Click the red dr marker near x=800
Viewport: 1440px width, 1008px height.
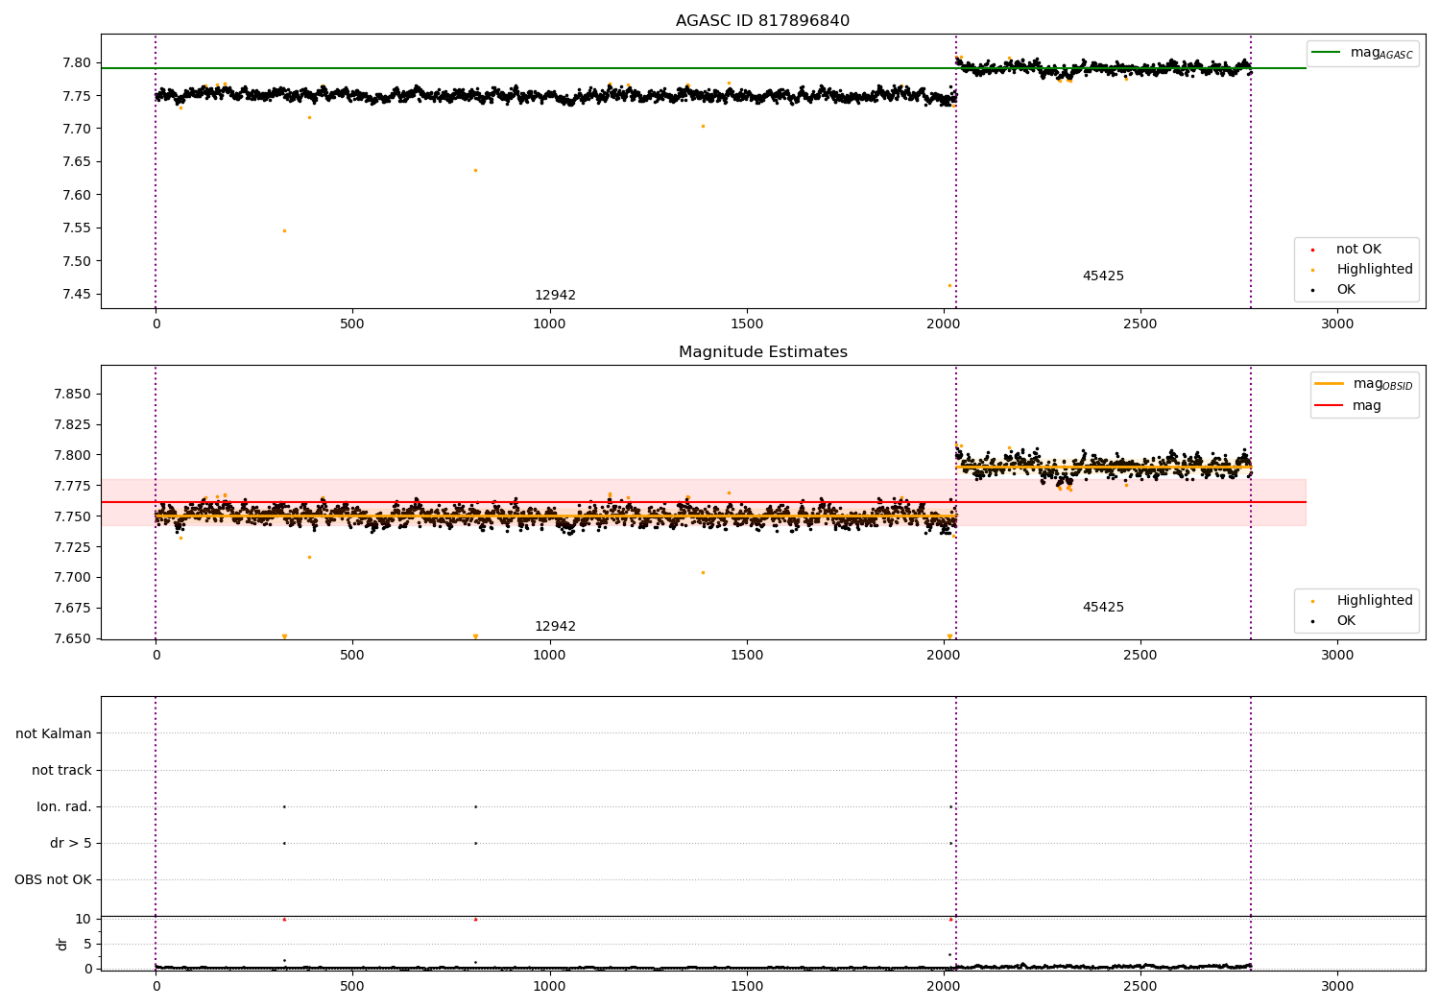point(475,919)
